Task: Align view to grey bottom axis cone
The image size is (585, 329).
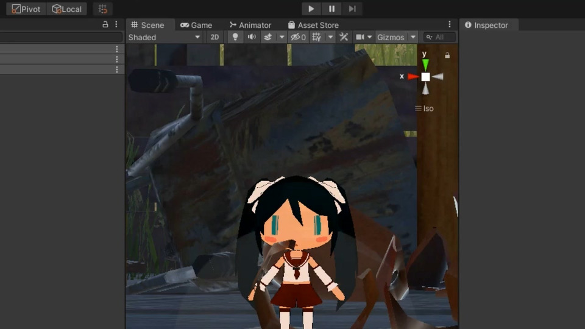Action: [425, 89]
